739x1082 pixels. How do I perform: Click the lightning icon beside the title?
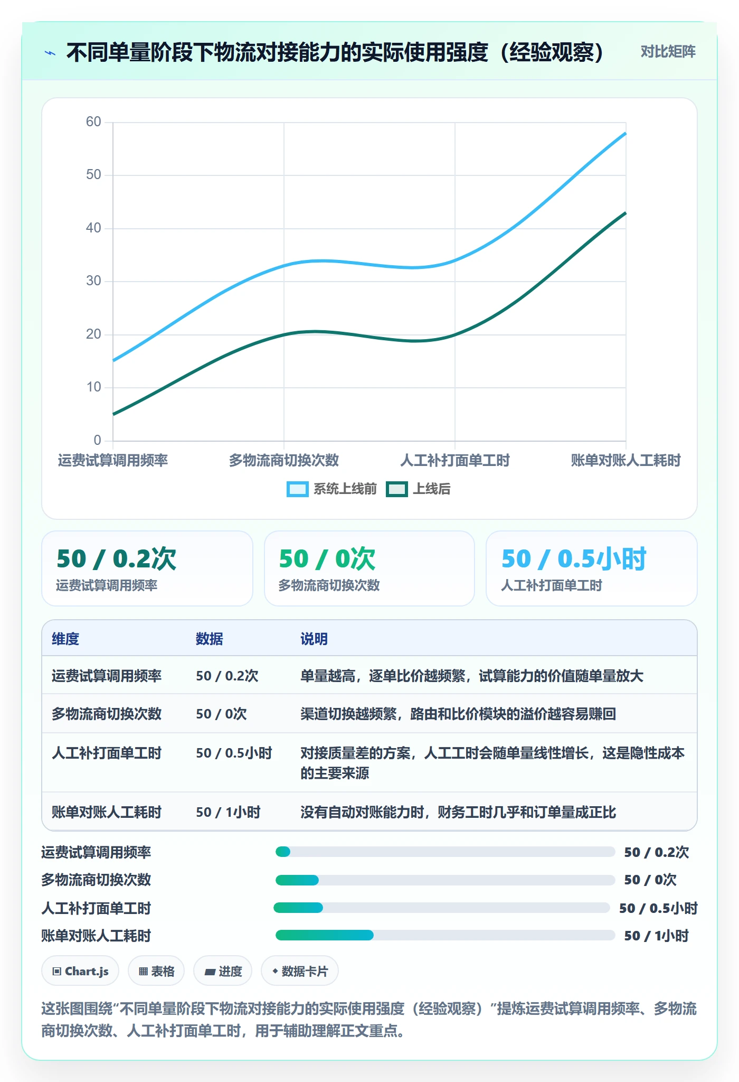(x=50, y=53)
